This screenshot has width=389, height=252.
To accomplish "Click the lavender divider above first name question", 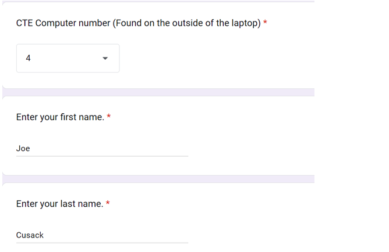I will (x=158, y=92).
